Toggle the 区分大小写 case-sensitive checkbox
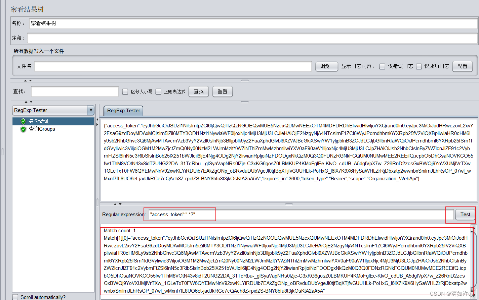479x300 pixels. 125,92
